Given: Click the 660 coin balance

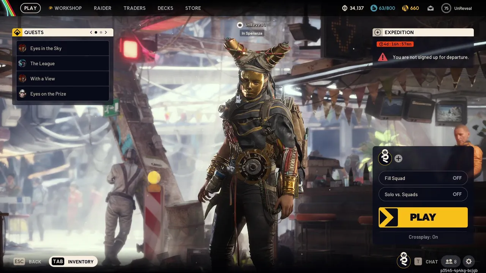Looking at the screenshot, I should [x=415, y=8].
